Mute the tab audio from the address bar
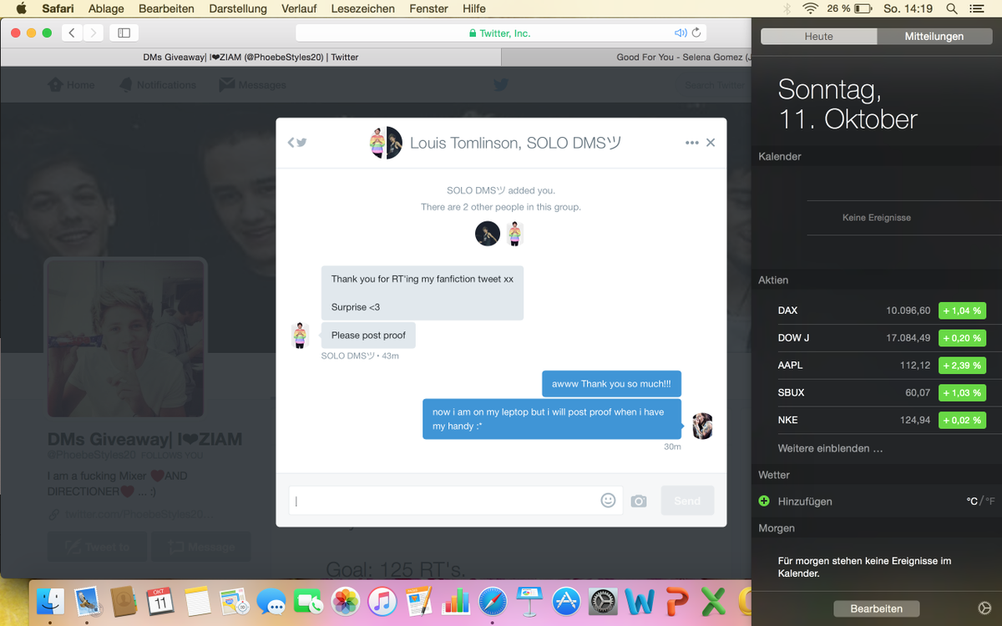The image size is (1002, 626). (681, 33)
